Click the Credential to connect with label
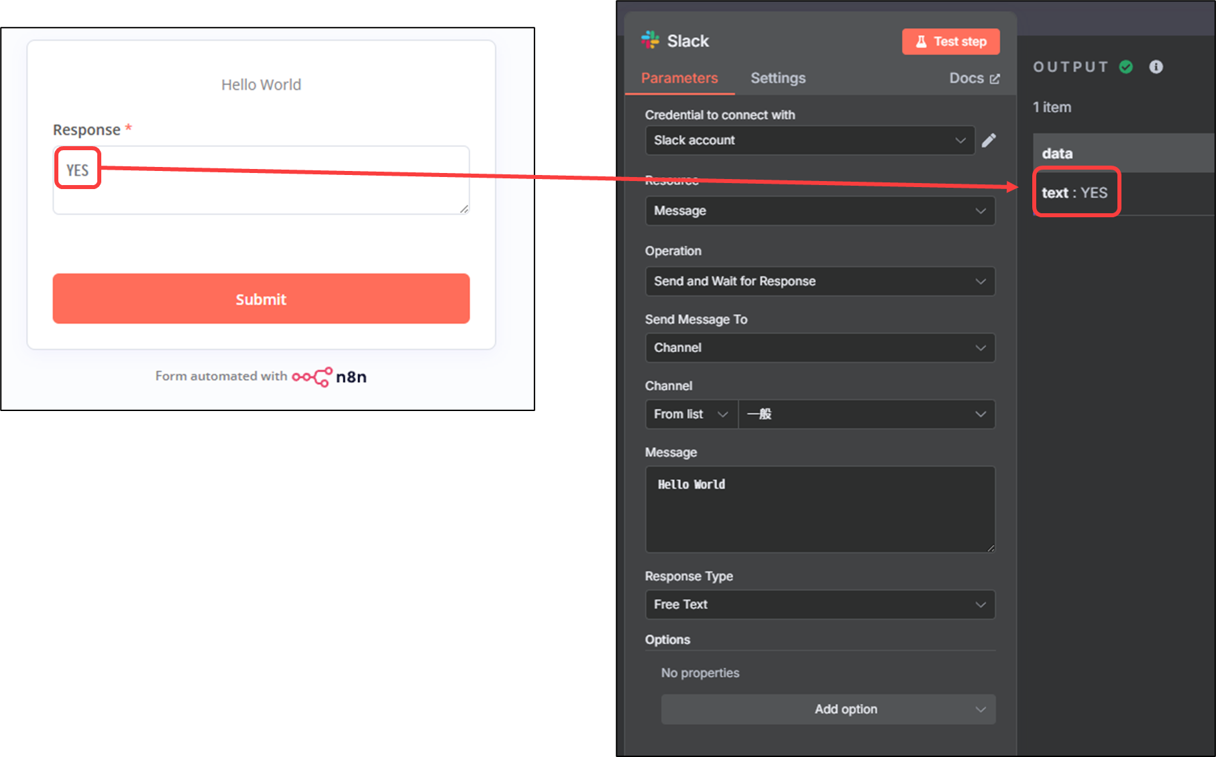The height and width of the screenshot is (757, 1216). [720, 115]
